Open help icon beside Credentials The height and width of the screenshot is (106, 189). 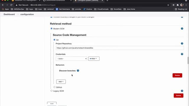click(182, 54)
